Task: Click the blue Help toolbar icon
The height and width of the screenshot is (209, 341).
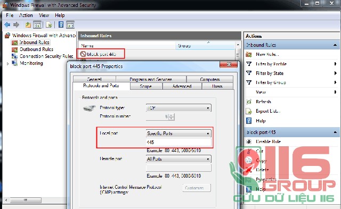Action: (x=61, y=24)
